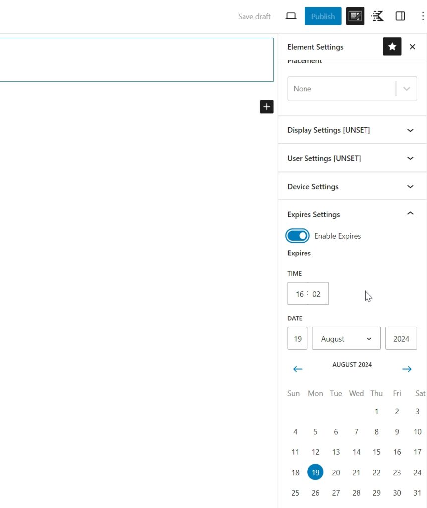The width and height of the screenshot is (427, 508).
Task: Go to next month with right arrow
Action: (407, 369)
